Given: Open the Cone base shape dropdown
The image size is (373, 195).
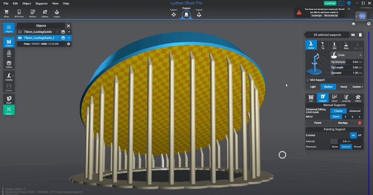Looking at the screenshot, I should click(x=347, y=55).
